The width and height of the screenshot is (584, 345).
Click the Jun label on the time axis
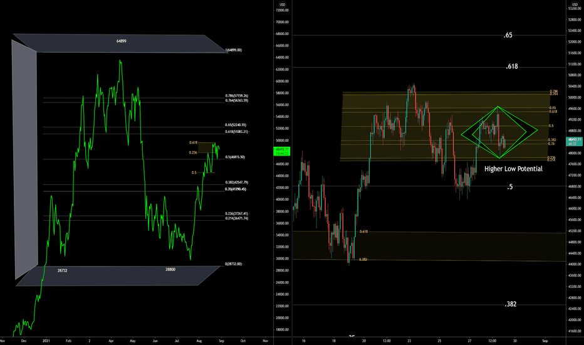(155, 341)
